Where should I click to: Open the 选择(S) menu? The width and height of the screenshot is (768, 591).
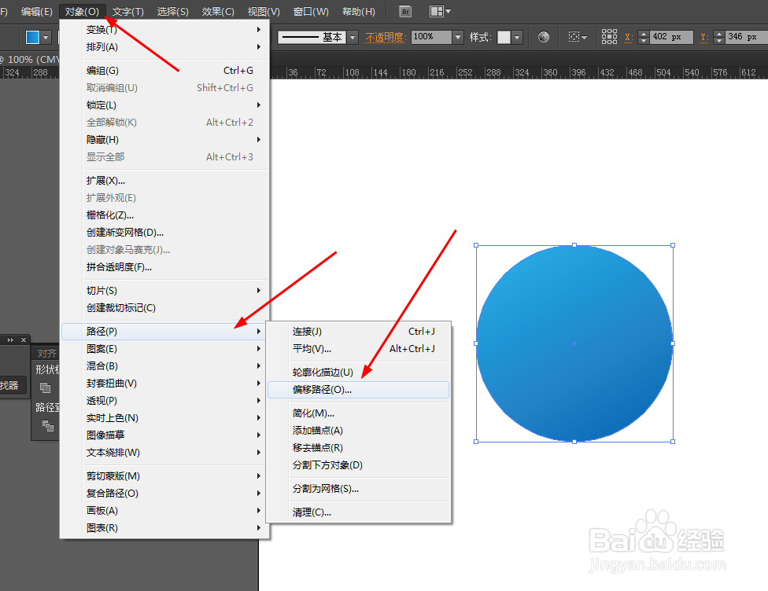pyautogui.click(x=172, y=11)
